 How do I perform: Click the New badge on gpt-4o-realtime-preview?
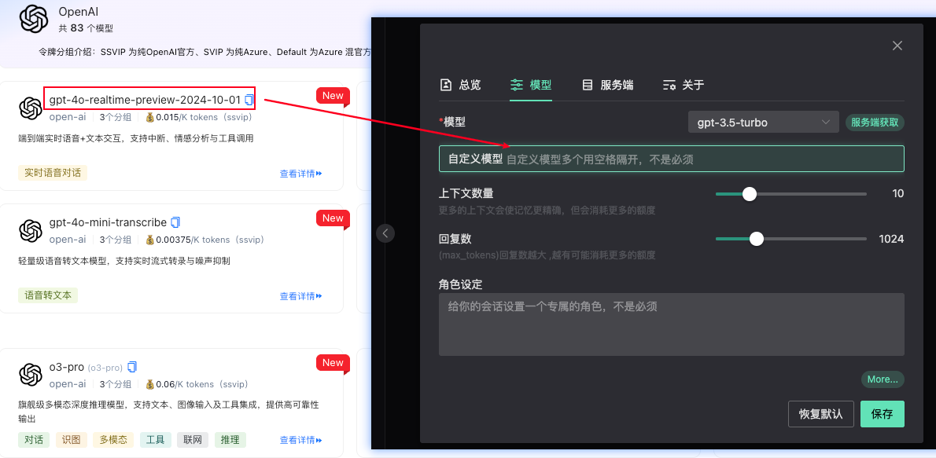(333, 95)
